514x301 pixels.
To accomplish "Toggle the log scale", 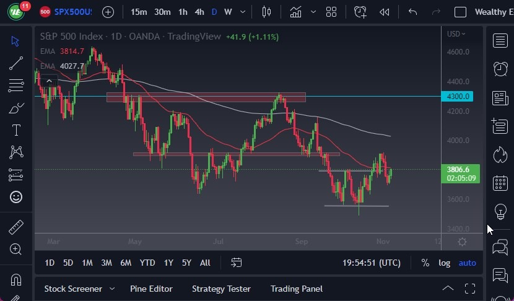I will click(x=445, y=263).
